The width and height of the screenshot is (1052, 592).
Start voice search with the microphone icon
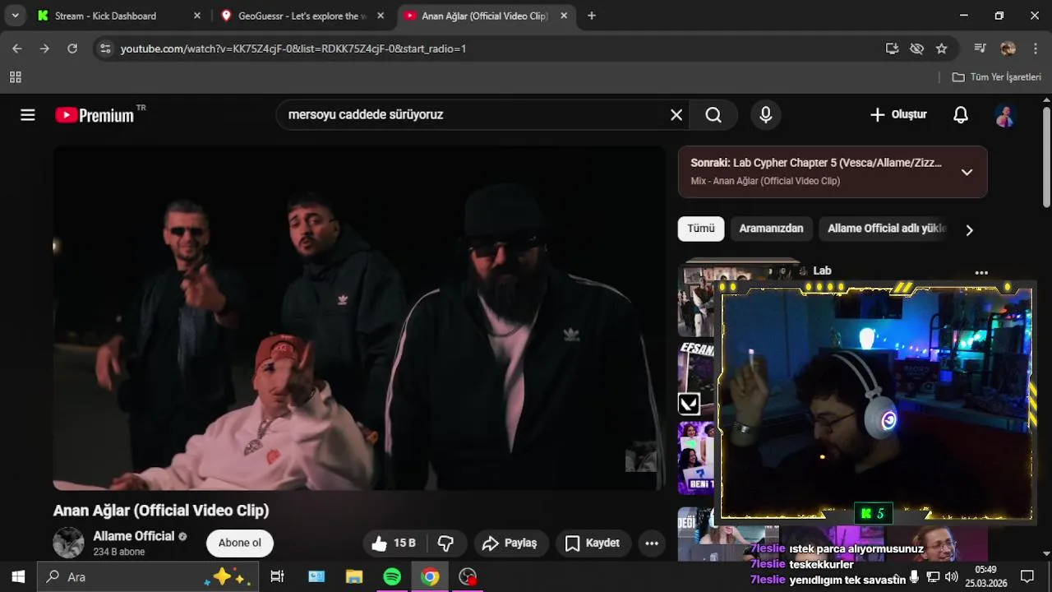tap(765, 115)
